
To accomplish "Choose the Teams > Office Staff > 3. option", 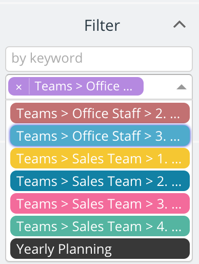I will coord(100,136).
